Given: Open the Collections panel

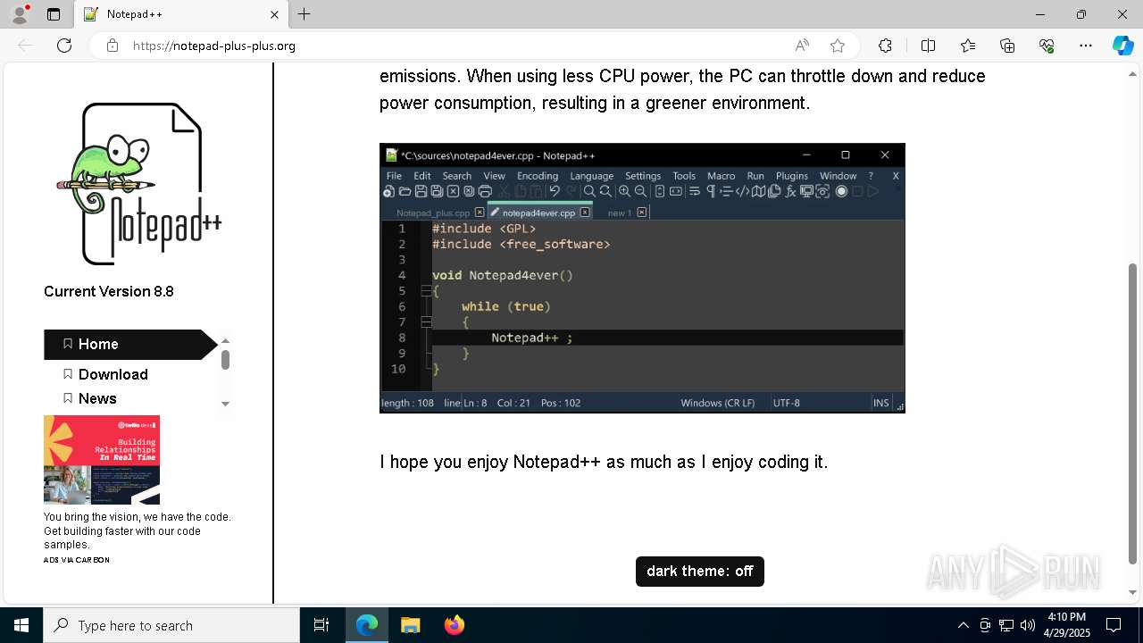Looking at the screenshot, I should coord(1007,46).
